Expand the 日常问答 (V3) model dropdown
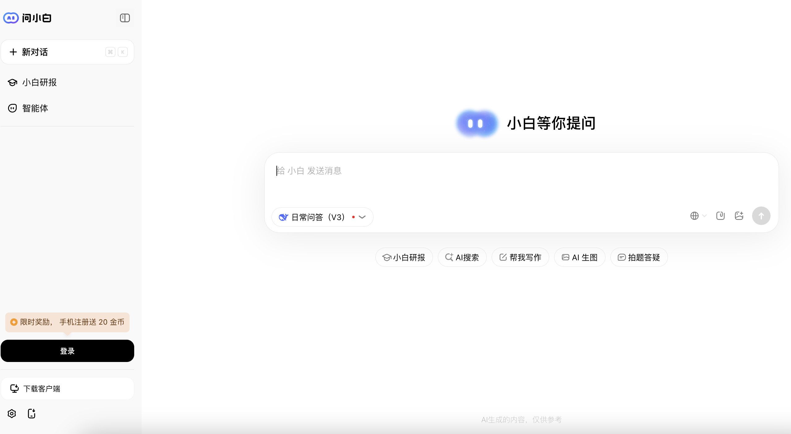Viewport: 791px width, 434px height. point(322,217)
